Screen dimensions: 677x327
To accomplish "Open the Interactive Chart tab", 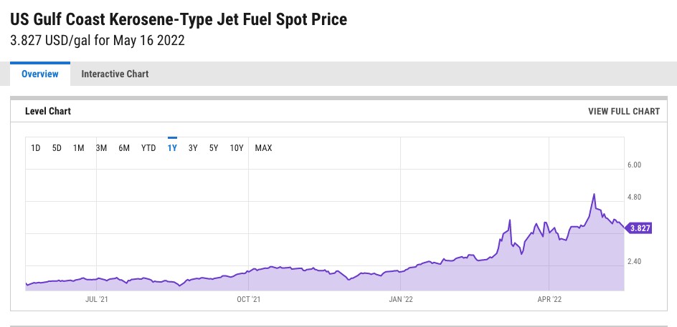I will 115,74.
